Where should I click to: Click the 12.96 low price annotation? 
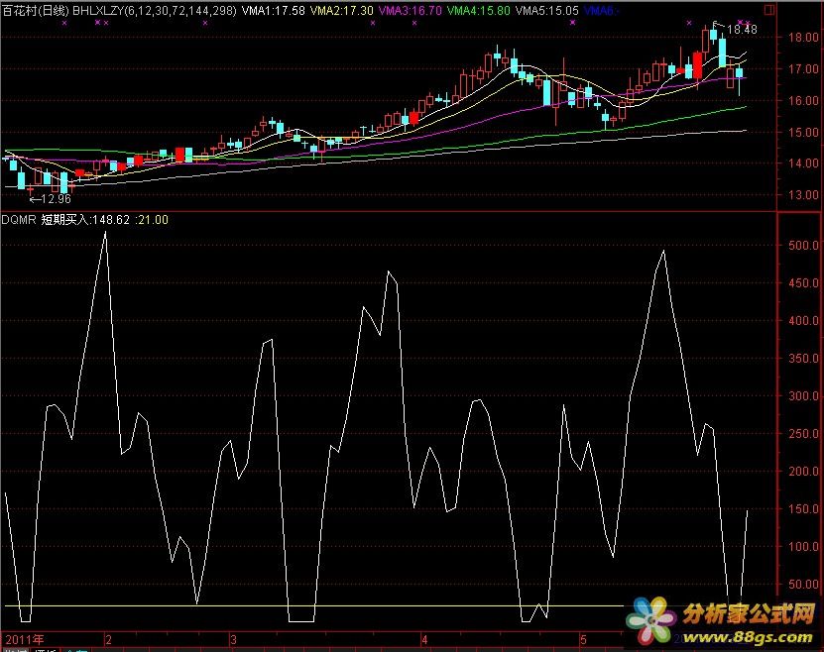[x=56, y=199]
